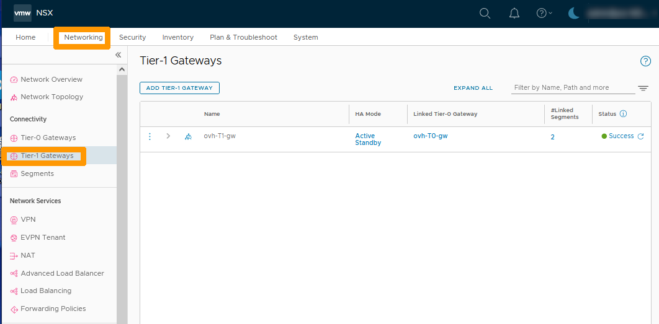659x324 pixels.
Task: Click the #Linked Segments column header
Action: click(565, 114)
